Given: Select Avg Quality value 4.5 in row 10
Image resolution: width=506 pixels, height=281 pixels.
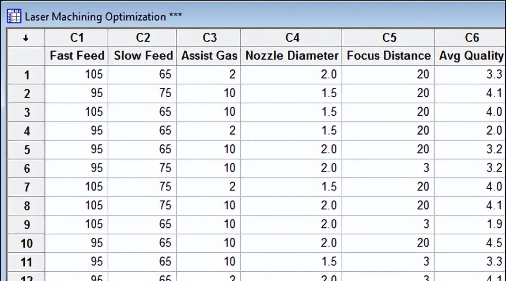Looking at the screenshot, I should (x=471, y=243).
